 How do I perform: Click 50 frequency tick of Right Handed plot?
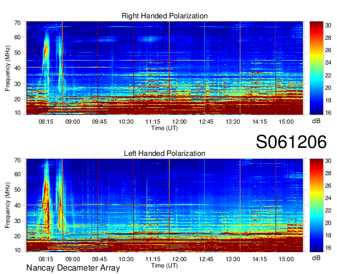[x=17, y=53]
